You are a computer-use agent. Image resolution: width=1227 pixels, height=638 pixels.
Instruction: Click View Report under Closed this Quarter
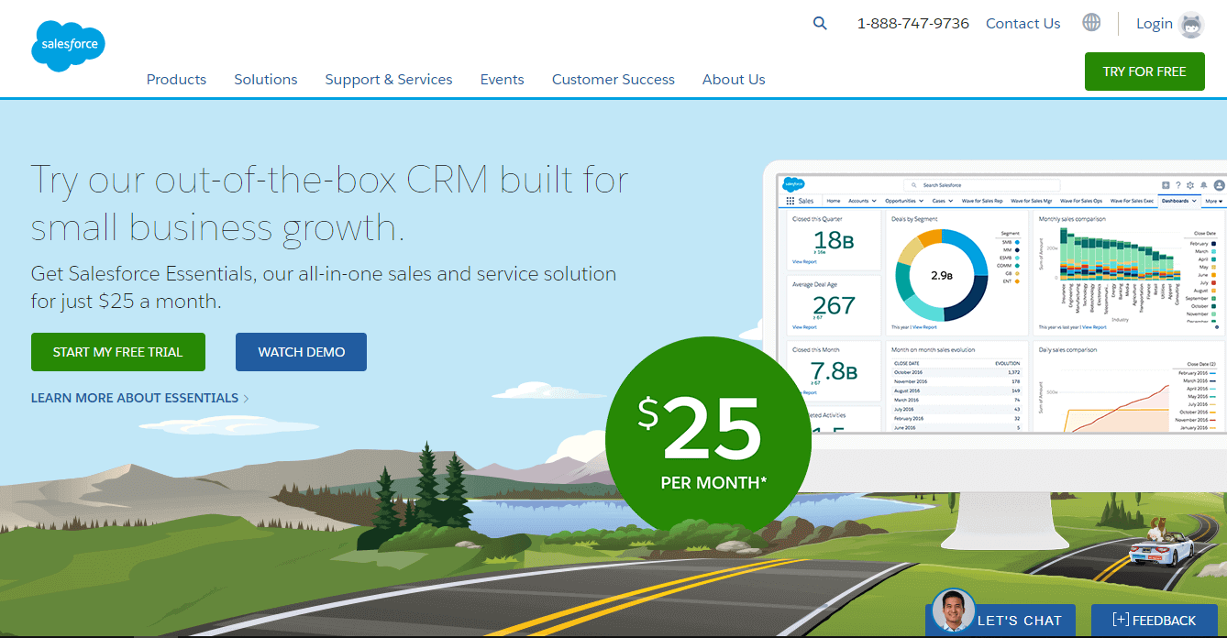click(x=804, y=262)
